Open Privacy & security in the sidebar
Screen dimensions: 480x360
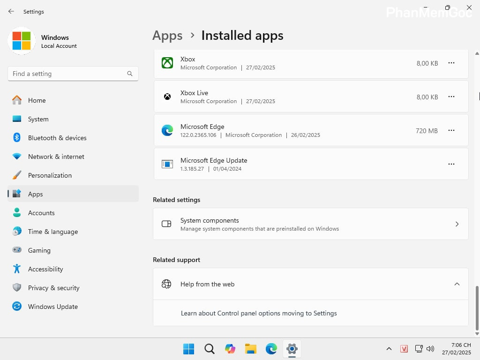[53, 287]
